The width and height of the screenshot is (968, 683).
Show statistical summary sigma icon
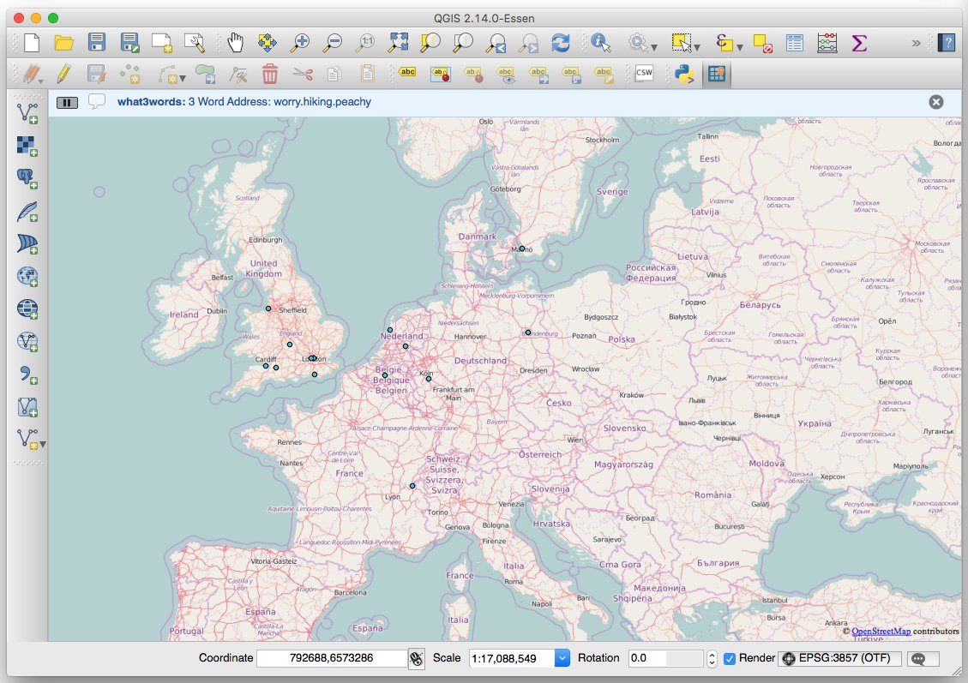pos(859,43)
